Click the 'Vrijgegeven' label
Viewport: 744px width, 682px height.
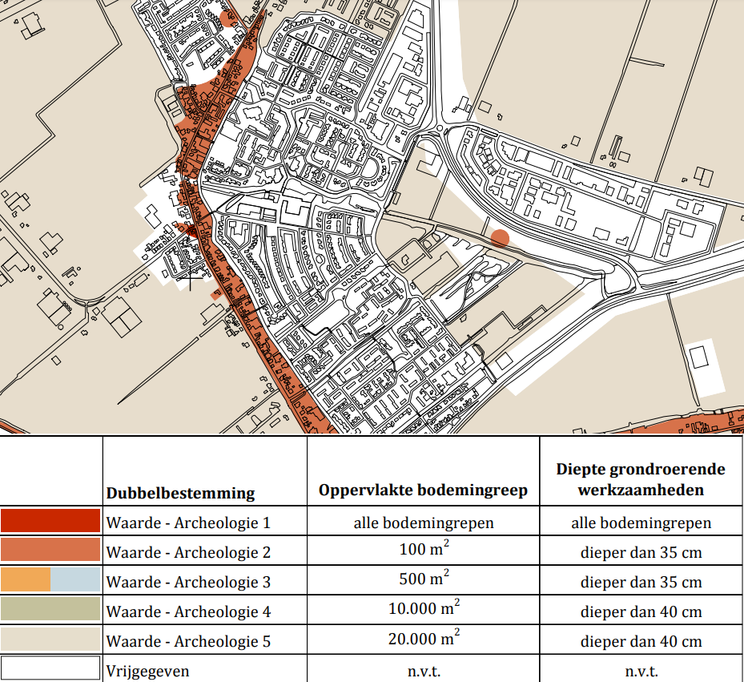(x=147, y=671)
